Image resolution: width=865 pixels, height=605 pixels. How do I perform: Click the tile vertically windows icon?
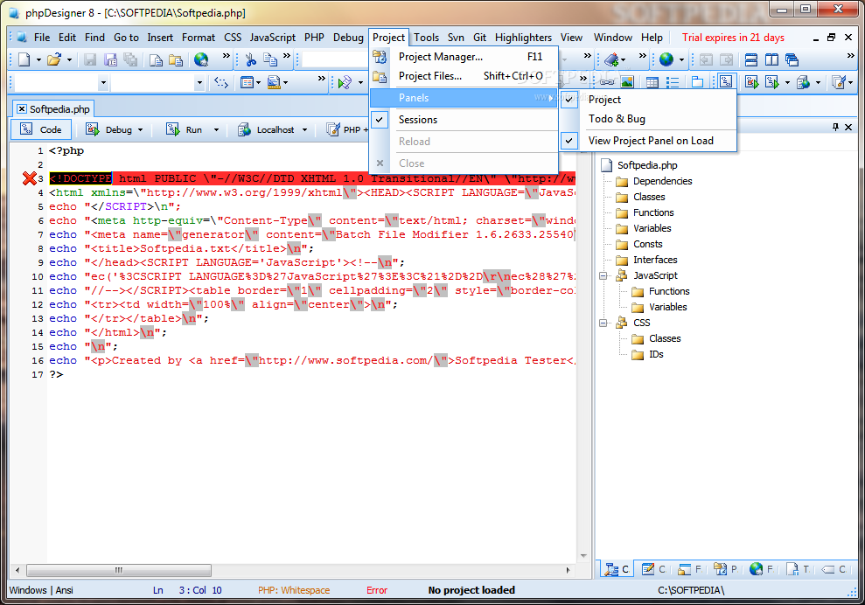click(x=771, y=59)
